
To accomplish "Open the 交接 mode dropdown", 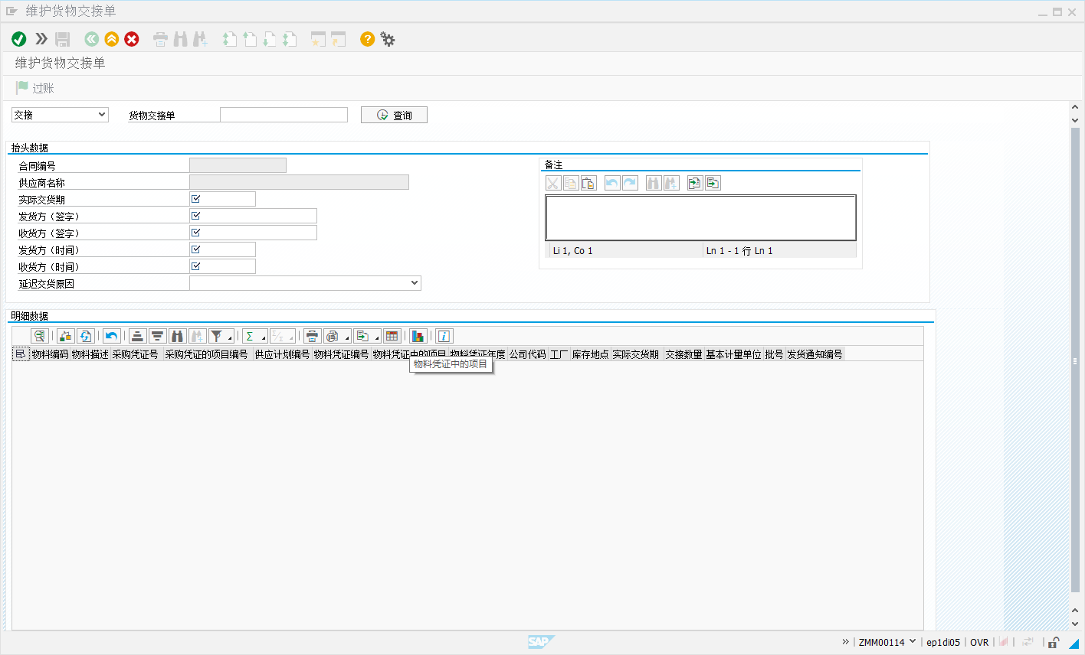I will tap(60, 115).
